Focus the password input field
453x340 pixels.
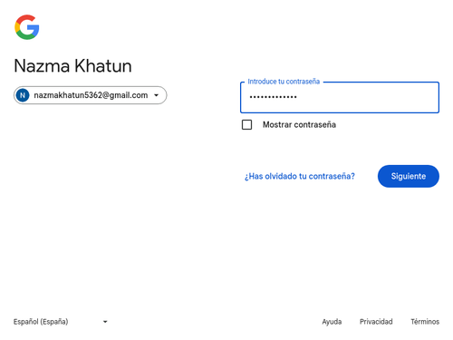pos(340,97)
